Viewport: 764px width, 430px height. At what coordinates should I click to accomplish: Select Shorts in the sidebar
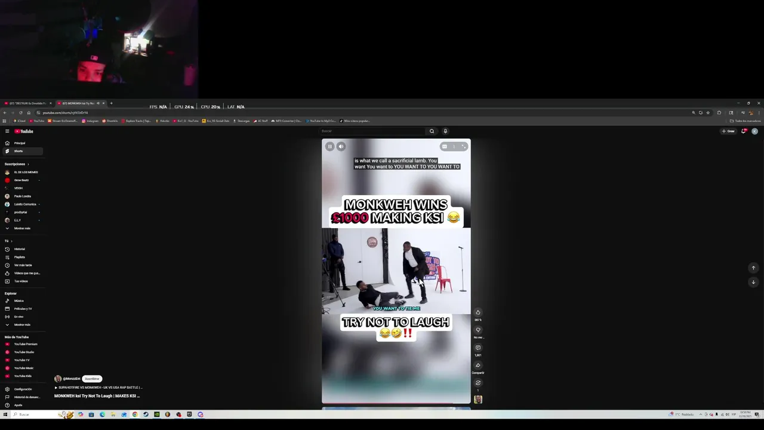(x=22, y=151)
